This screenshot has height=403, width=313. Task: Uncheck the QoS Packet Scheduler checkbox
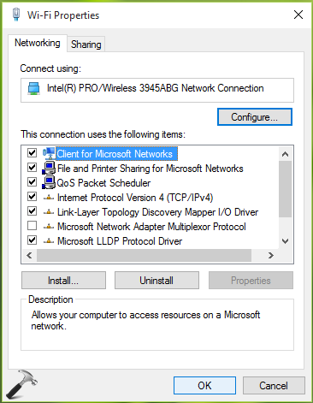click(x=32, y=181)
